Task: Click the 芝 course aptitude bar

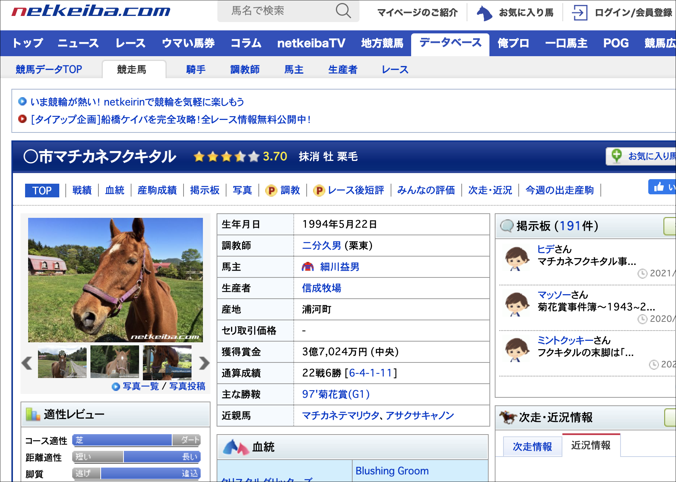Action: tap(122, 440)
